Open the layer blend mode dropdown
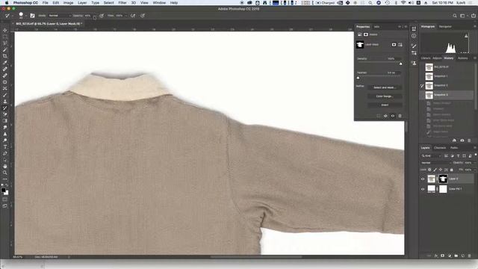Image resolution: width=478 pixels, height=269 pixels. [436, 163]
